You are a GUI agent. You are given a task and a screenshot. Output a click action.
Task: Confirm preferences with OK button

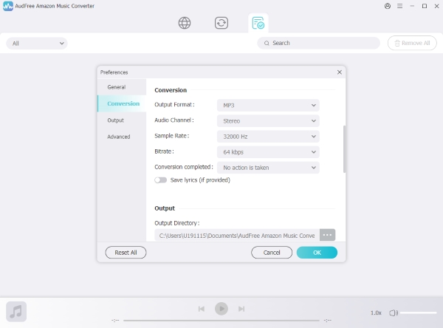pyautogui.click(x=317, y=253)
